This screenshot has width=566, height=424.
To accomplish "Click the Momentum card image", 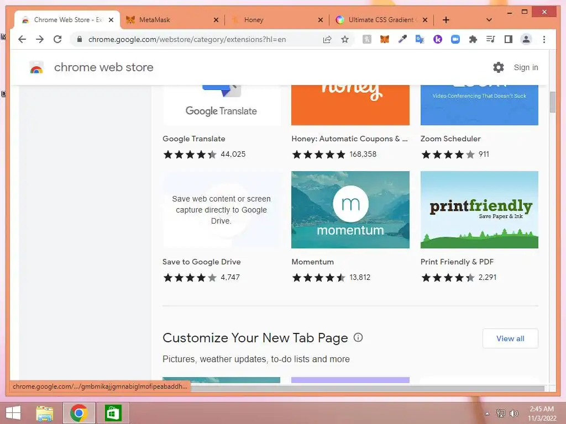I will tap(350, 209).
